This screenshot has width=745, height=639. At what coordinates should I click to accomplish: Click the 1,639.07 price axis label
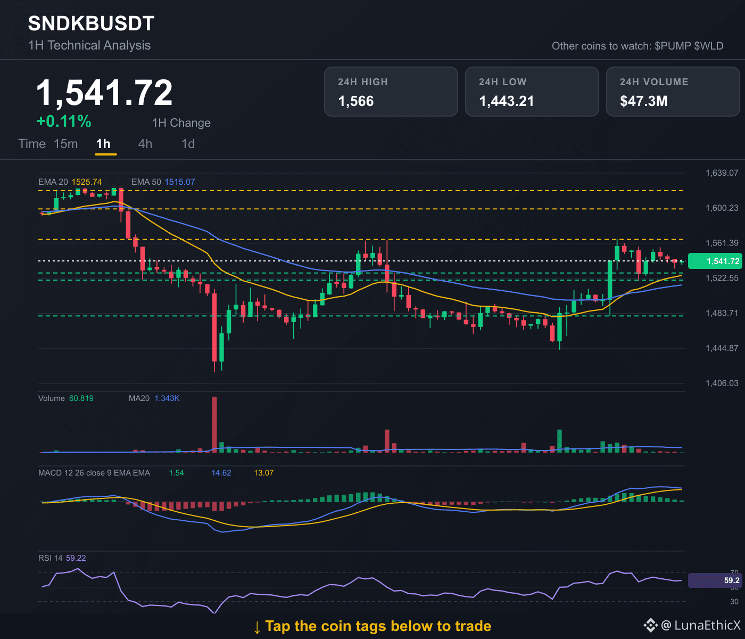click(722, 173)
